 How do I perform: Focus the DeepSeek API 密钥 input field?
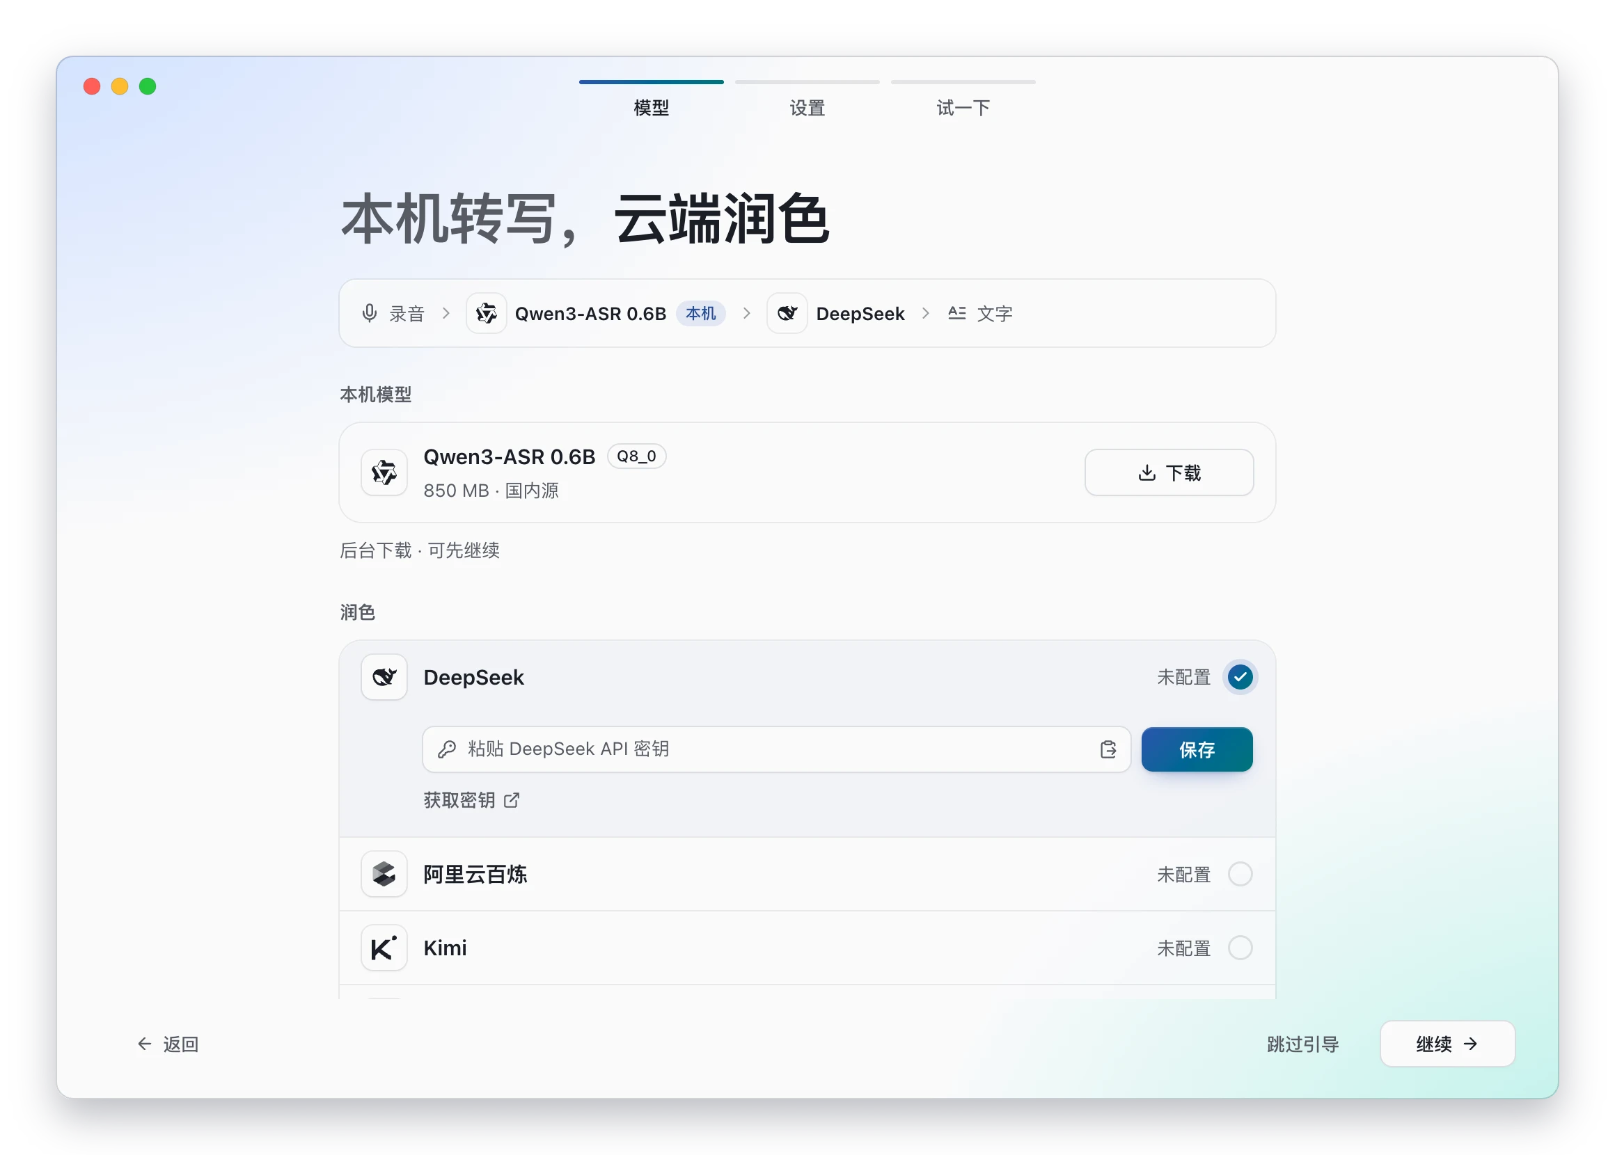776,749
